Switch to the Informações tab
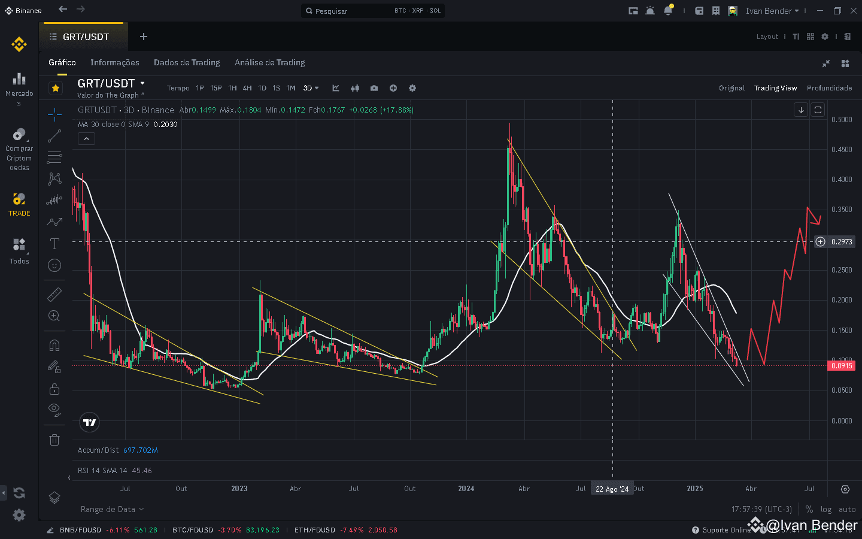This screenshot has width=862, height=539. point(115,62)
